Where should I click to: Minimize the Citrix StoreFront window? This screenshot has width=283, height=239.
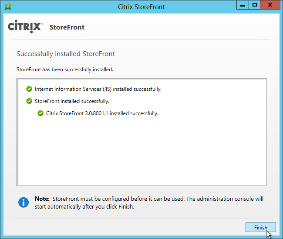(x=243, y=5)
